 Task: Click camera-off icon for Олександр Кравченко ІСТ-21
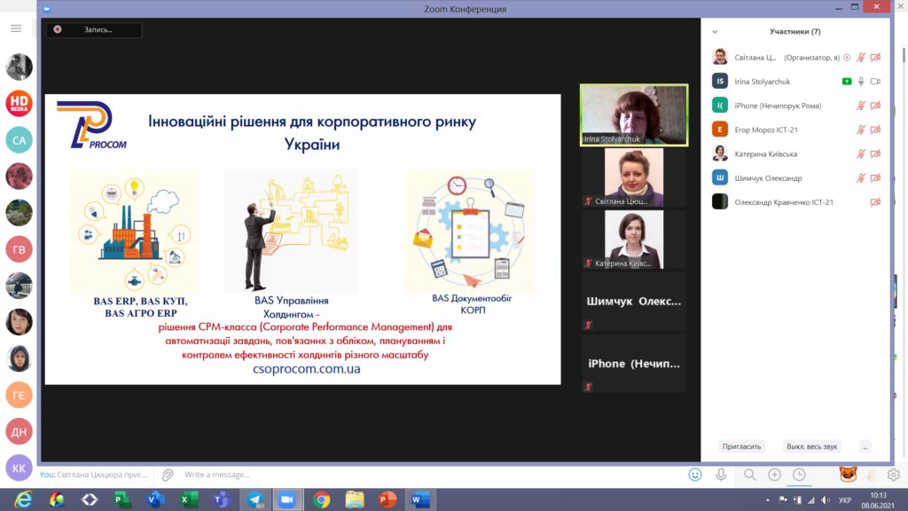tap(875, 202)
